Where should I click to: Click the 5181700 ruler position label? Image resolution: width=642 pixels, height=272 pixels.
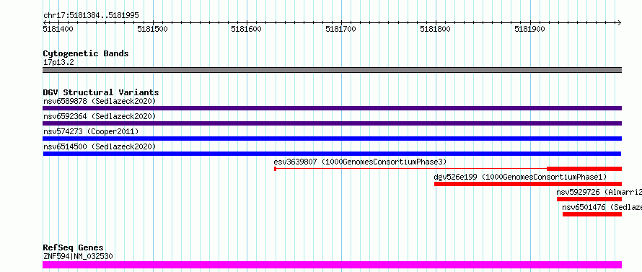(340, 29)
